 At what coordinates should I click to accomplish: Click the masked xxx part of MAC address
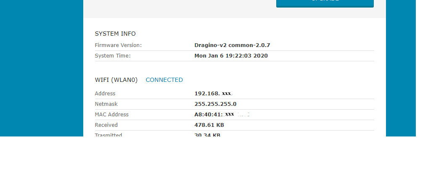click(230, 114)
